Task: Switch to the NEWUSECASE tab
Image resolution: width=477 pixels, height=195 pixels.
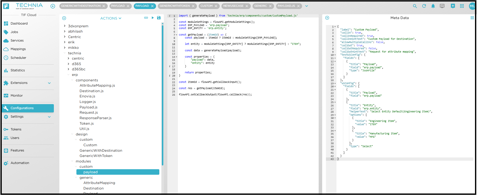Action: pos(233,6)
